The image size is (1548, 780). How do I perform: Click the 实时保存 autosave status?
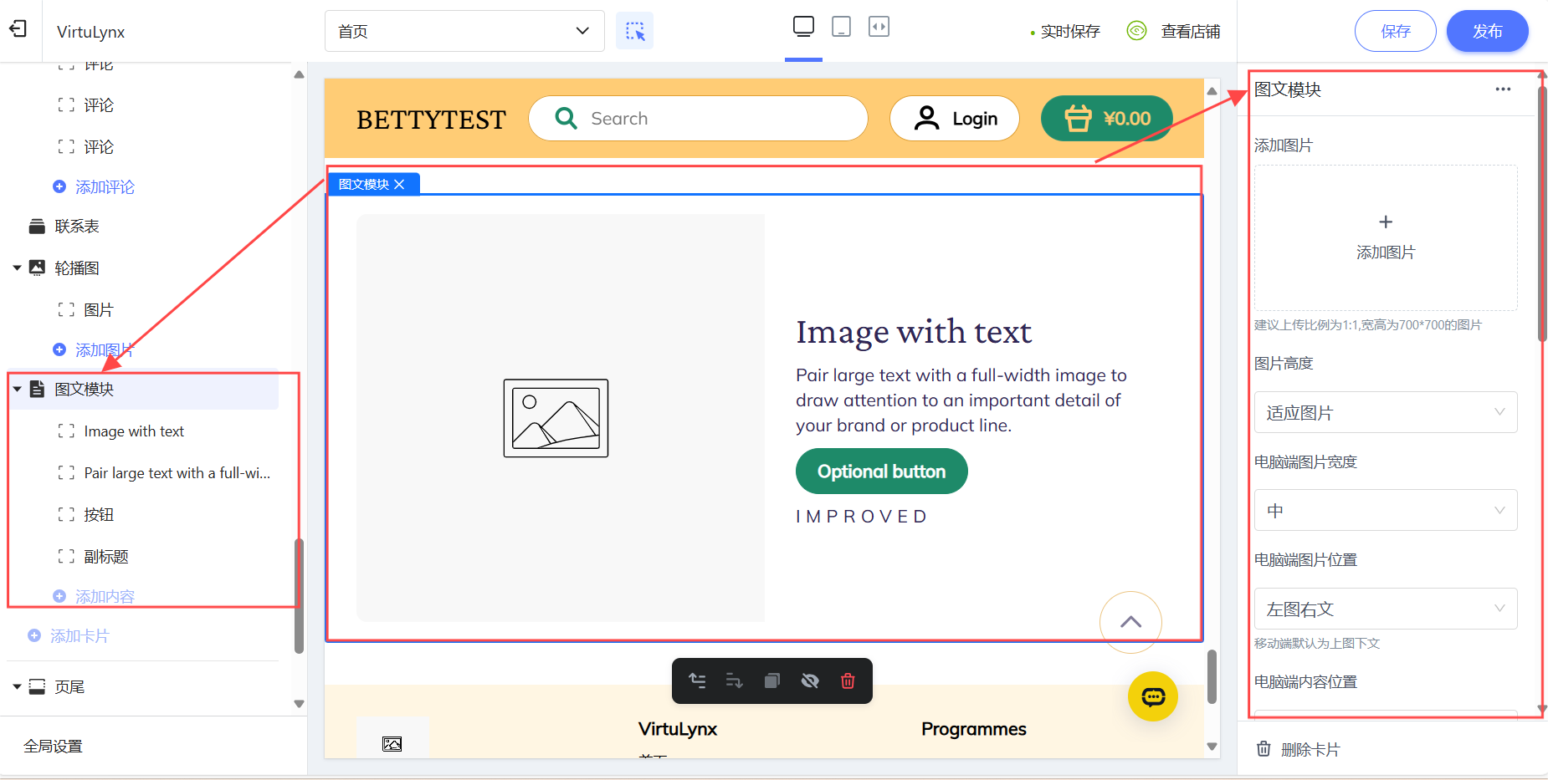(x=1070, y=31)
